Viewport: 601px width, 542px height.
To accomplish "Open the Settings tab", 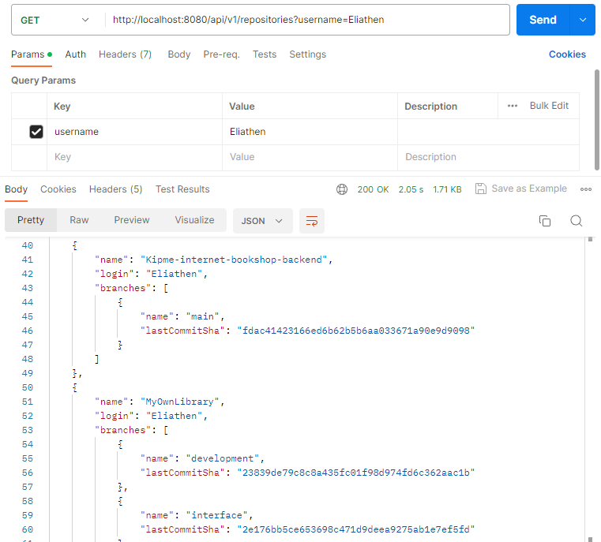I will 307,54.
